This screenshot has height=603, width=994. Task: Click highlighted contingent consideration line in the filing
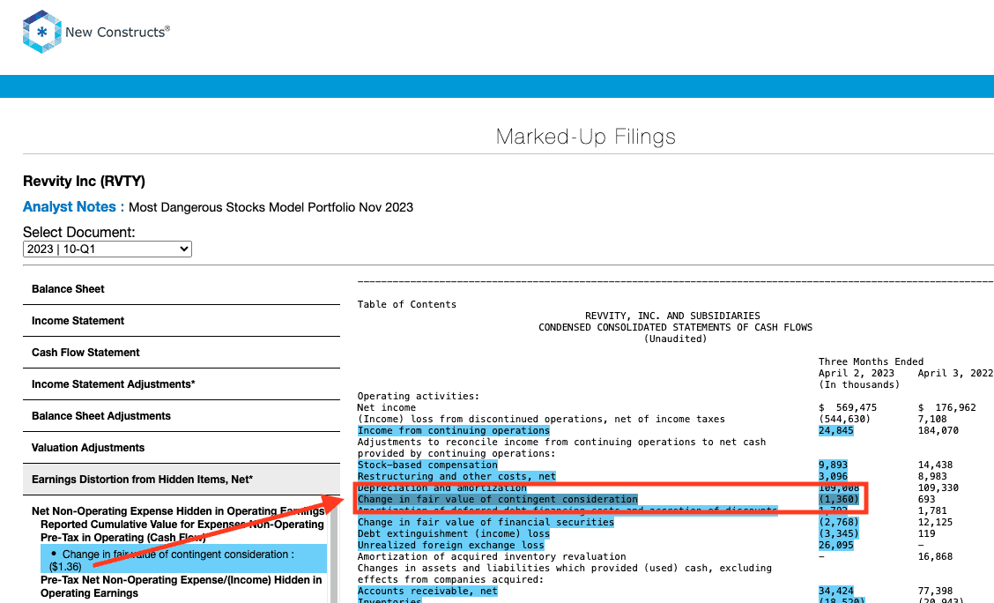[x=497, y=499]
